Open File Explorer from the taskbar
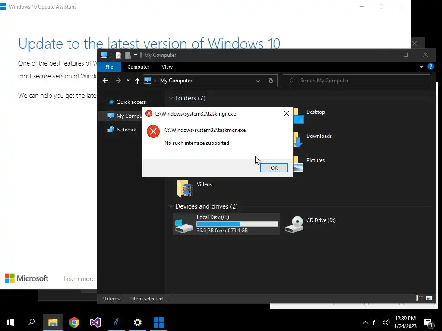442x331 pixels. pos(53,322)
